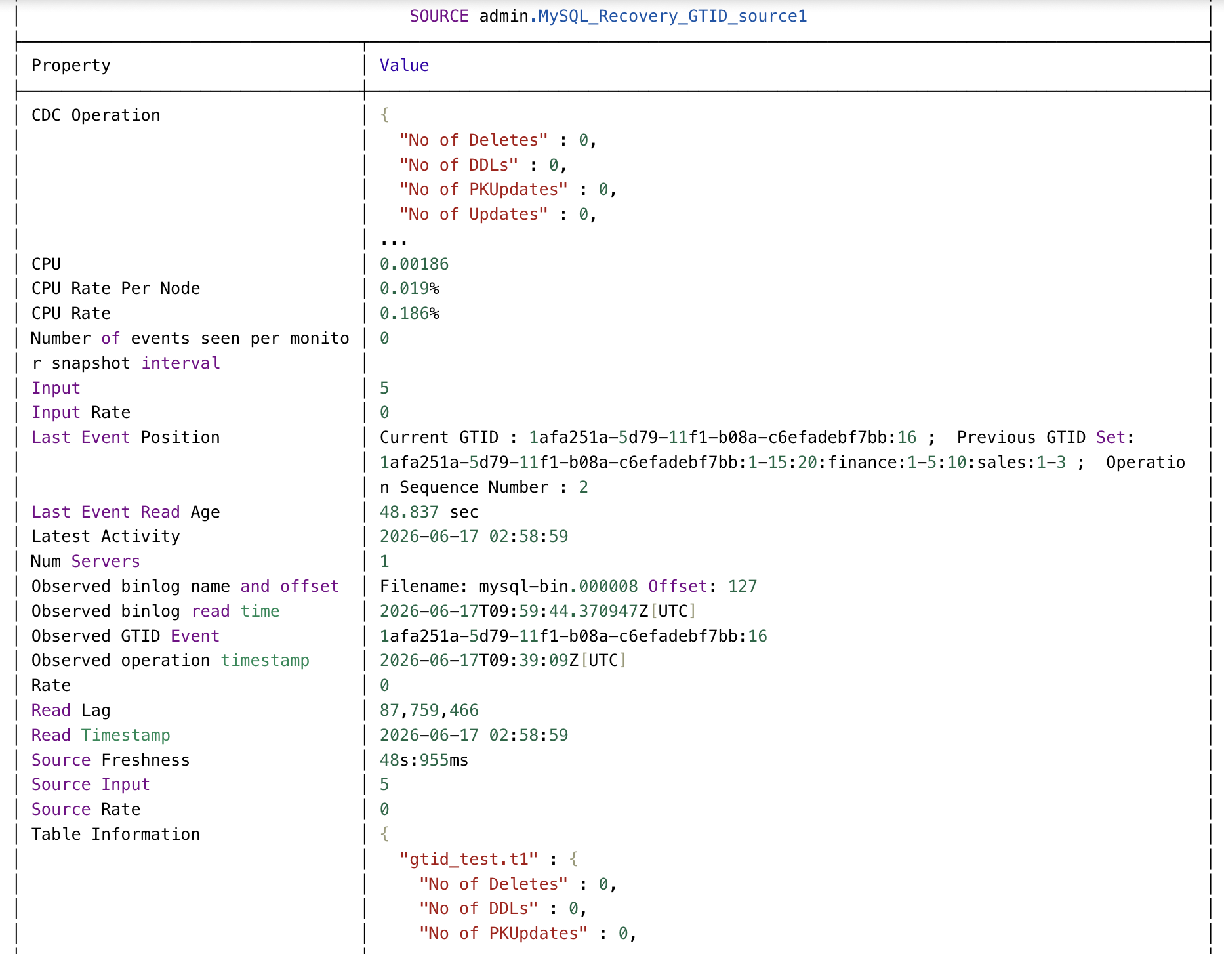Click the Num Servers property label
The height and width of the screenshot is (954, 1224).
coord(86,562)
